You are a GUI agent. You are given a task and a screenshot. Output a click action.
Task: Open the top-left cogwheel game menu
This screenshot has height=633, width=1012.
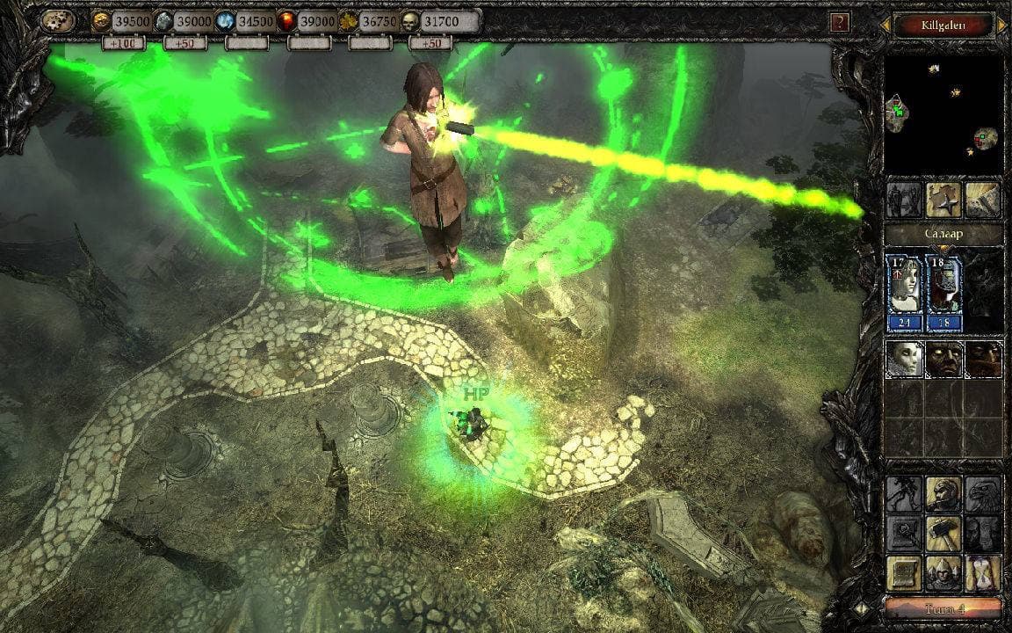tap(58, 21)
